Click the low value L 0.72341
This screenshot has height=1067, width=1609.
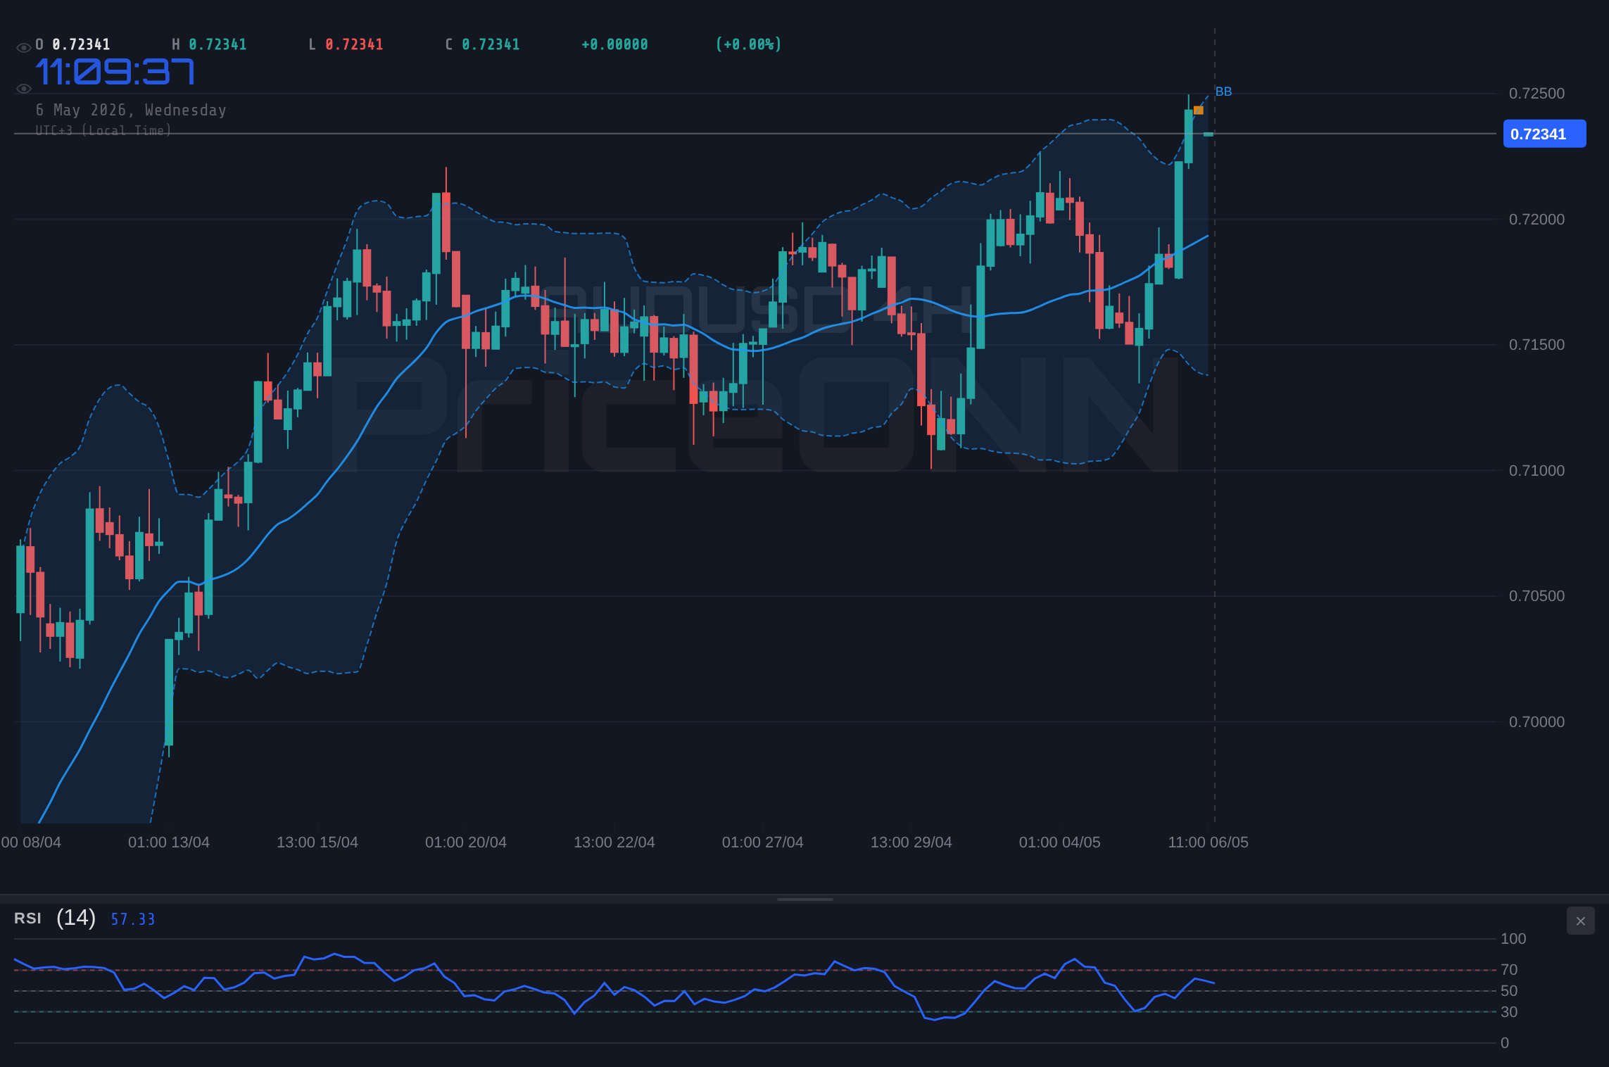click(x=346, y=44)
